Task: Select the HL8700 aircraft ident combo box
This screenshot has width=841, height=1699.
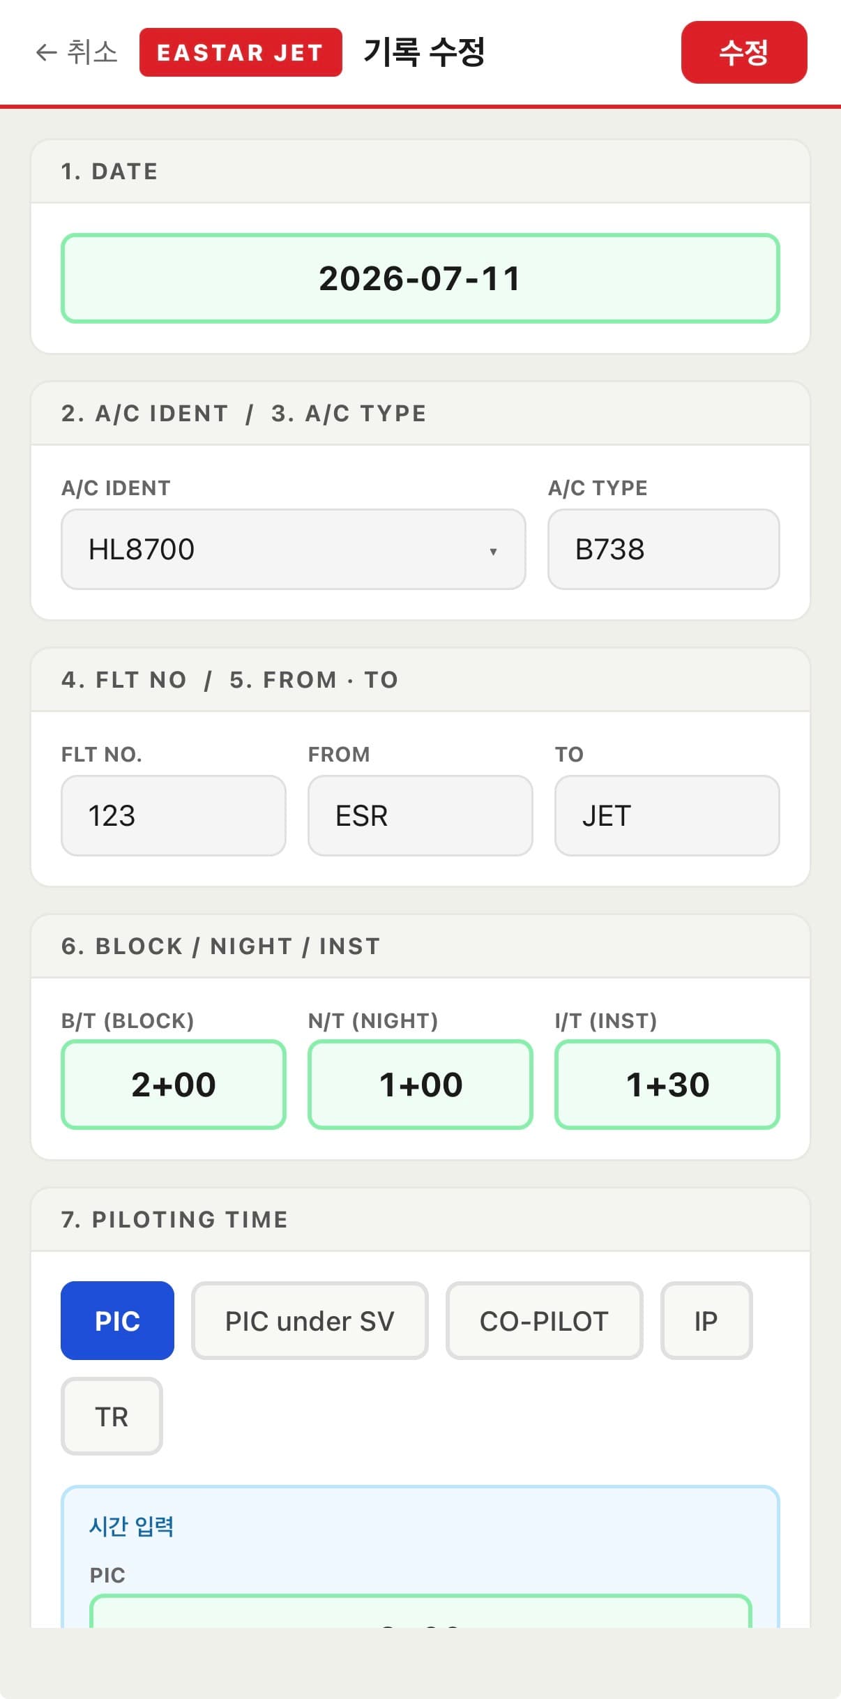Action: [x=294, y=550]
